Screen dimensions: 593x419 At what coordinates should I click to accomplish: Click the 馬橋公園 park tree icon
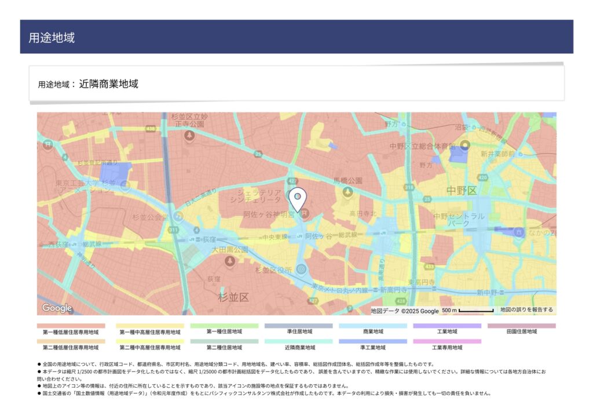coord(347,191)
